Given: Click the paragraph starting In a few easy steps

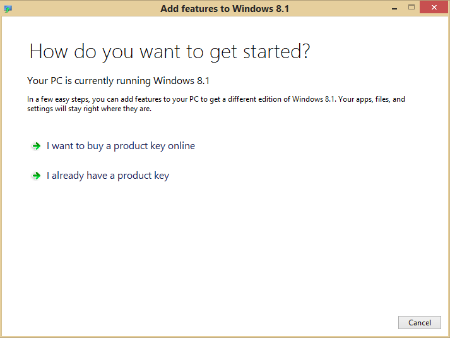Looking at the screenshot, I should 216,104.
